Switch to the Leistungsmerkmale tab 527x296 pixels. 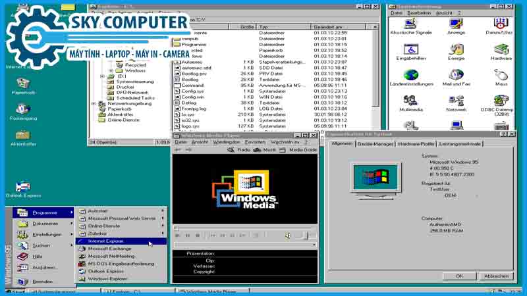(459, 144)
